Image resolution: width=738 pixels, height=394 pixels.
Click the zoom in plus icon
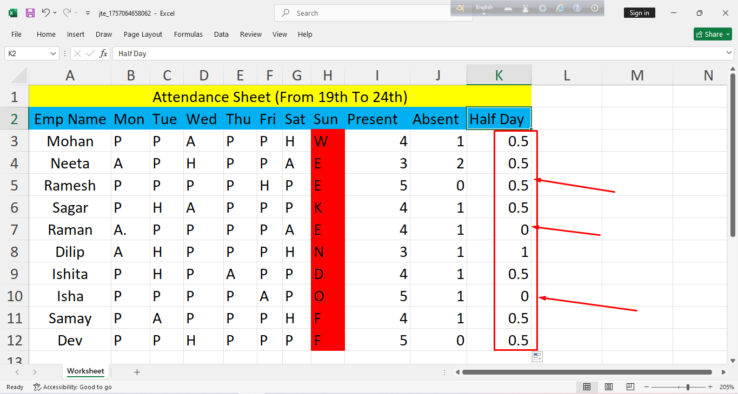click(x=710, y=387)
